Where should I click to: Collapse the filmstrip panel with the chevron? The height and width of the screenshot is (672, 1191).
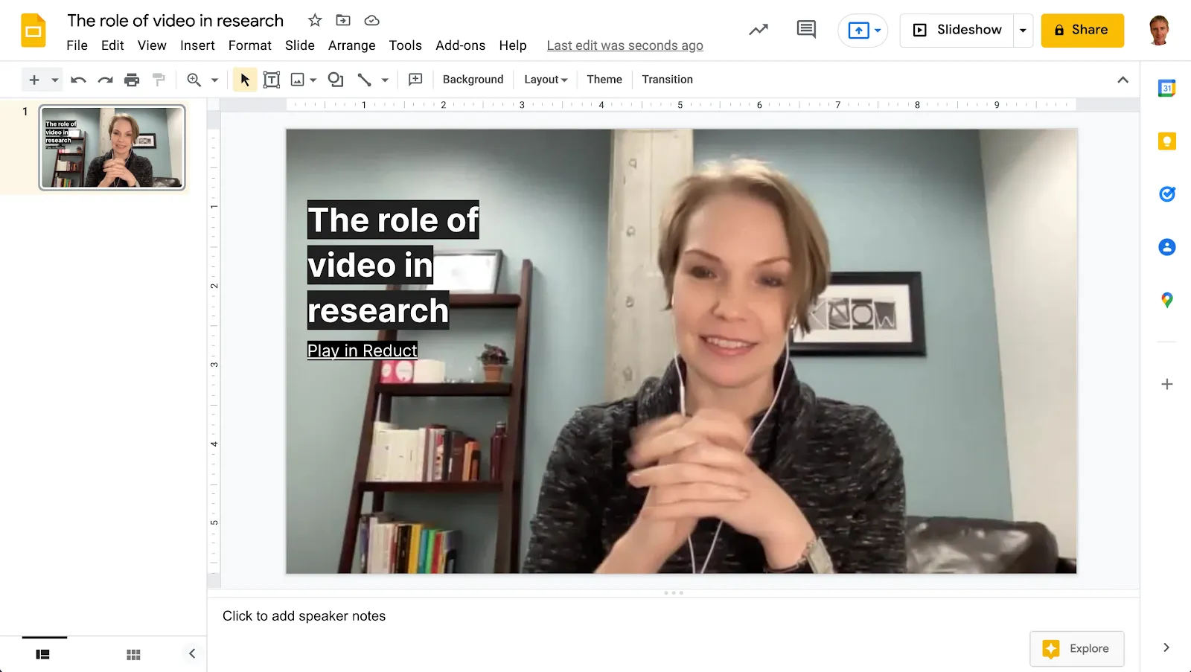[x=192, y=653]
